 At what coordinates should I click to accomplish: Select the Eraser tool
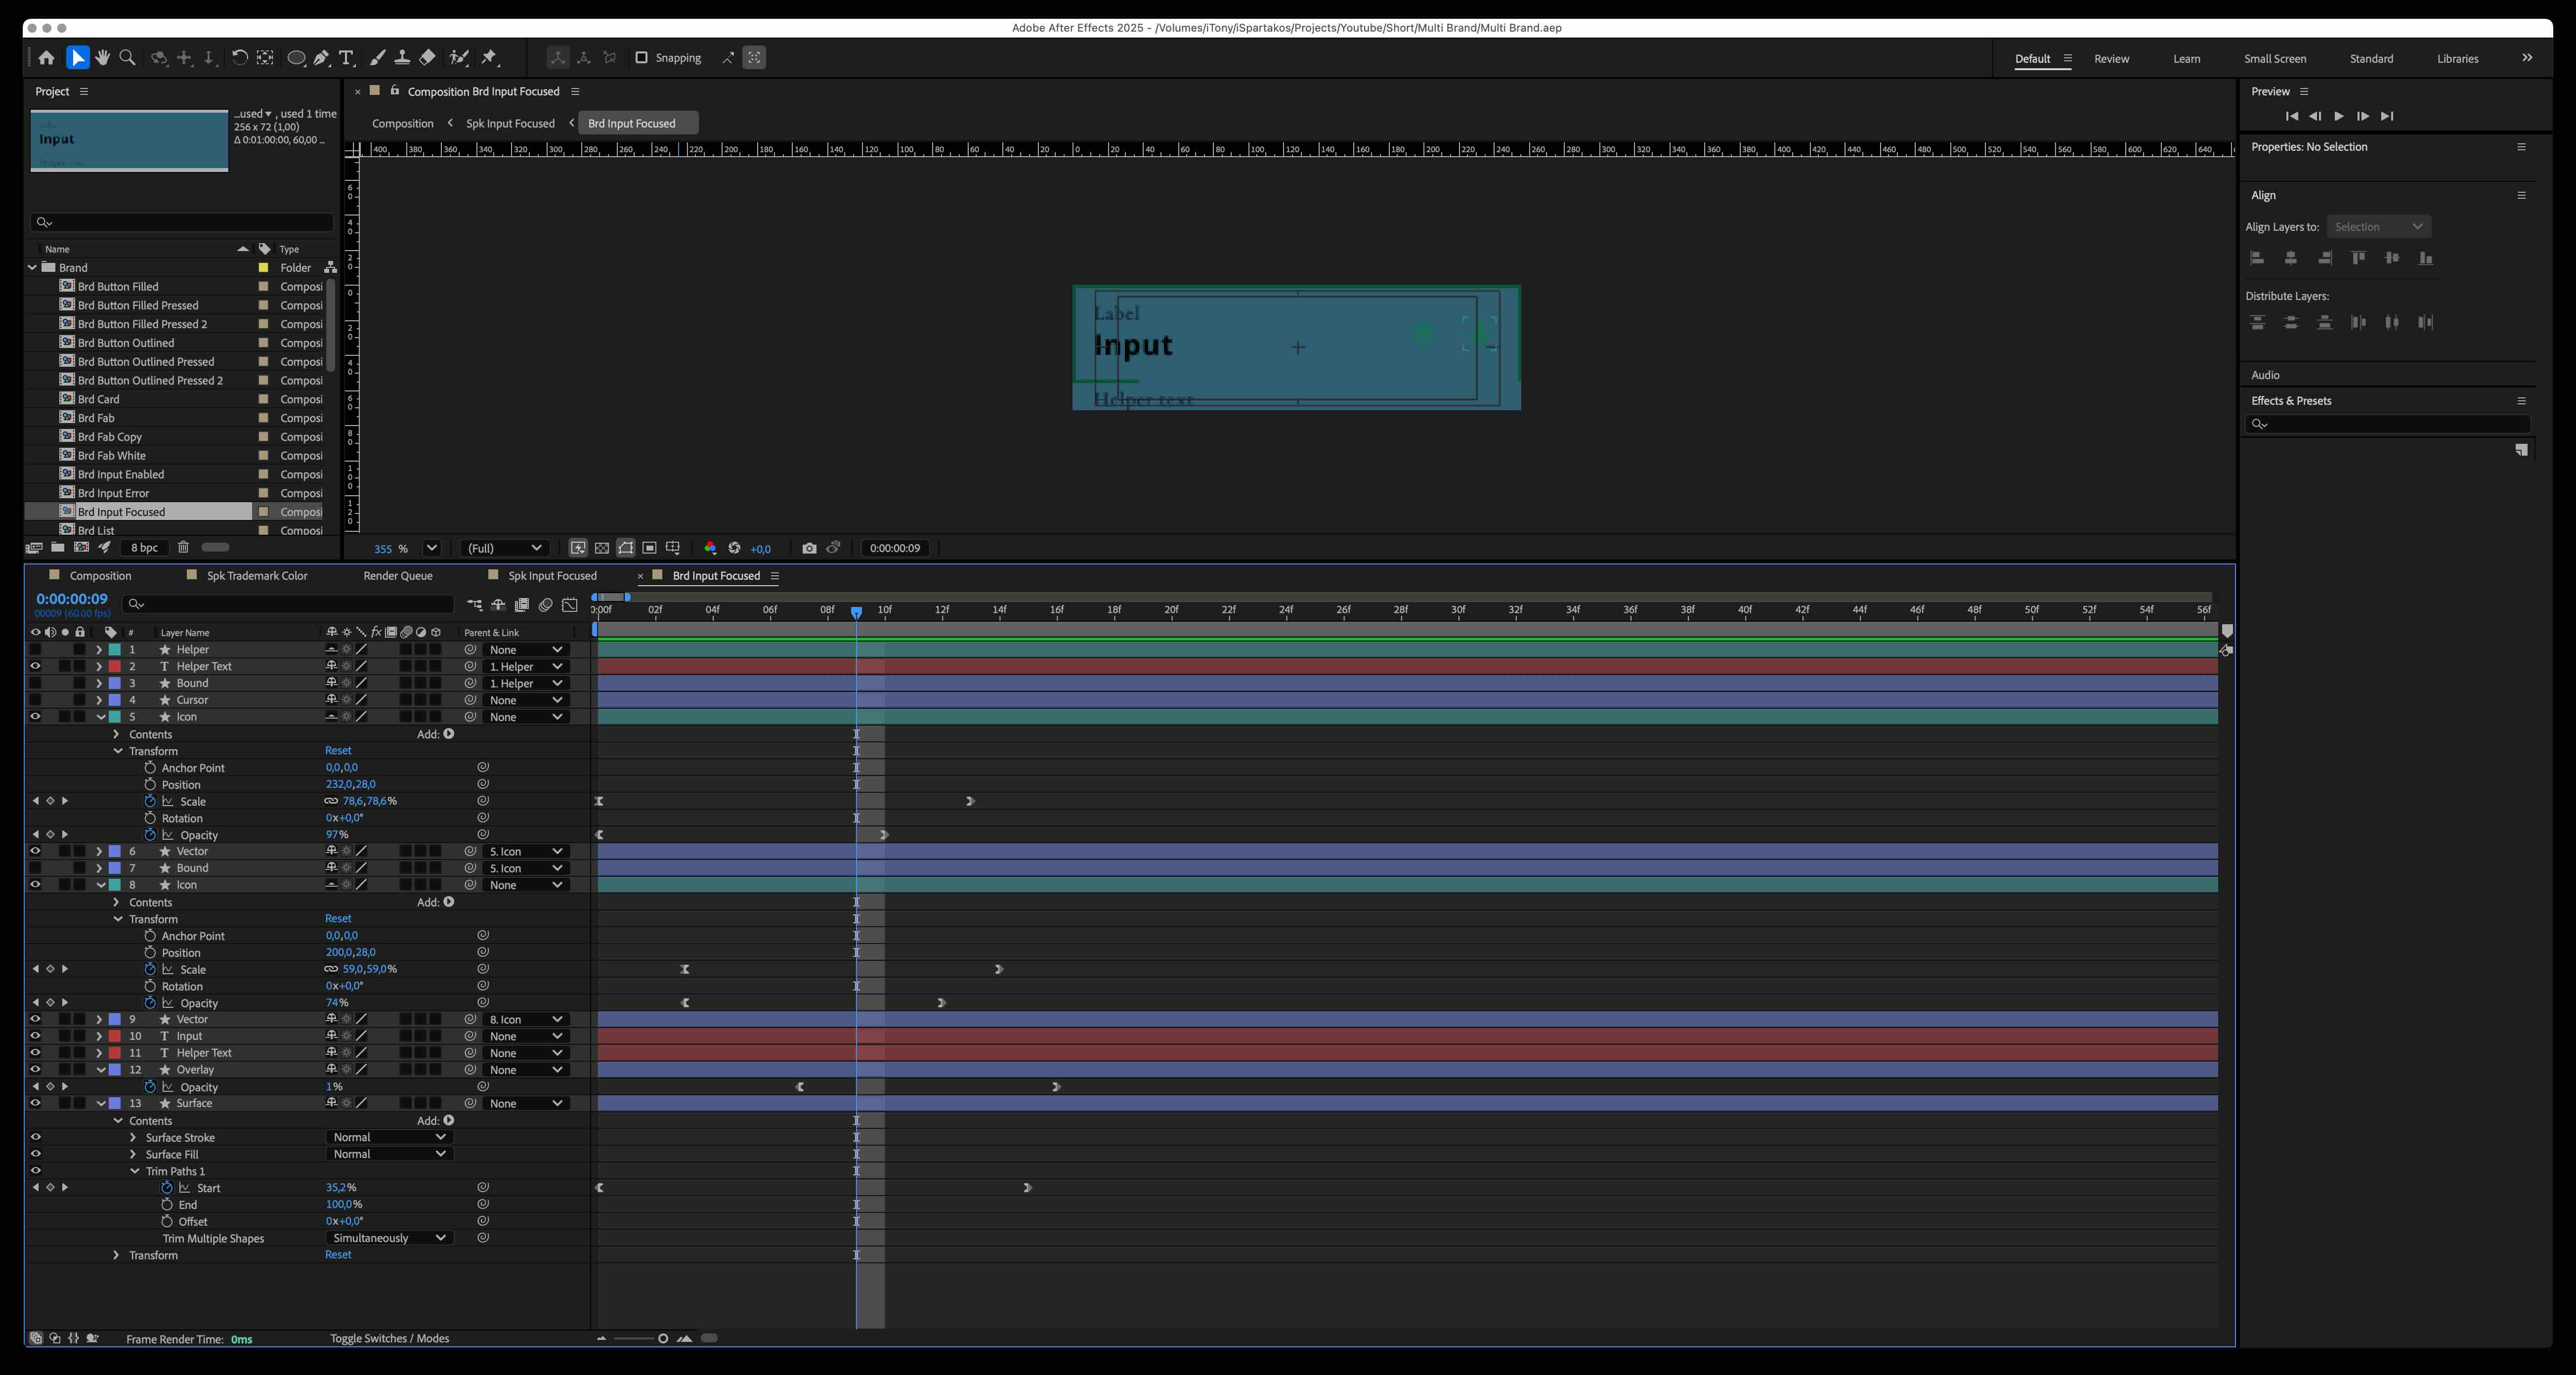pyautogui.click(x=427, y=58)
